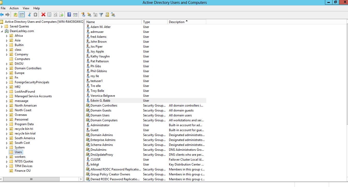Image resolution: width=348 pixels, height=187 pixels.
Task: Click the Up One Level folder icon
Action: tap(16, 15)
